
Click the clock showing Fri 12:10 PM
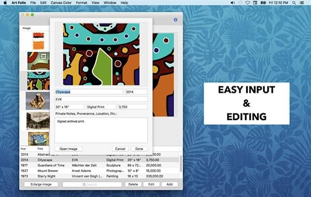[x=278, y=3]
